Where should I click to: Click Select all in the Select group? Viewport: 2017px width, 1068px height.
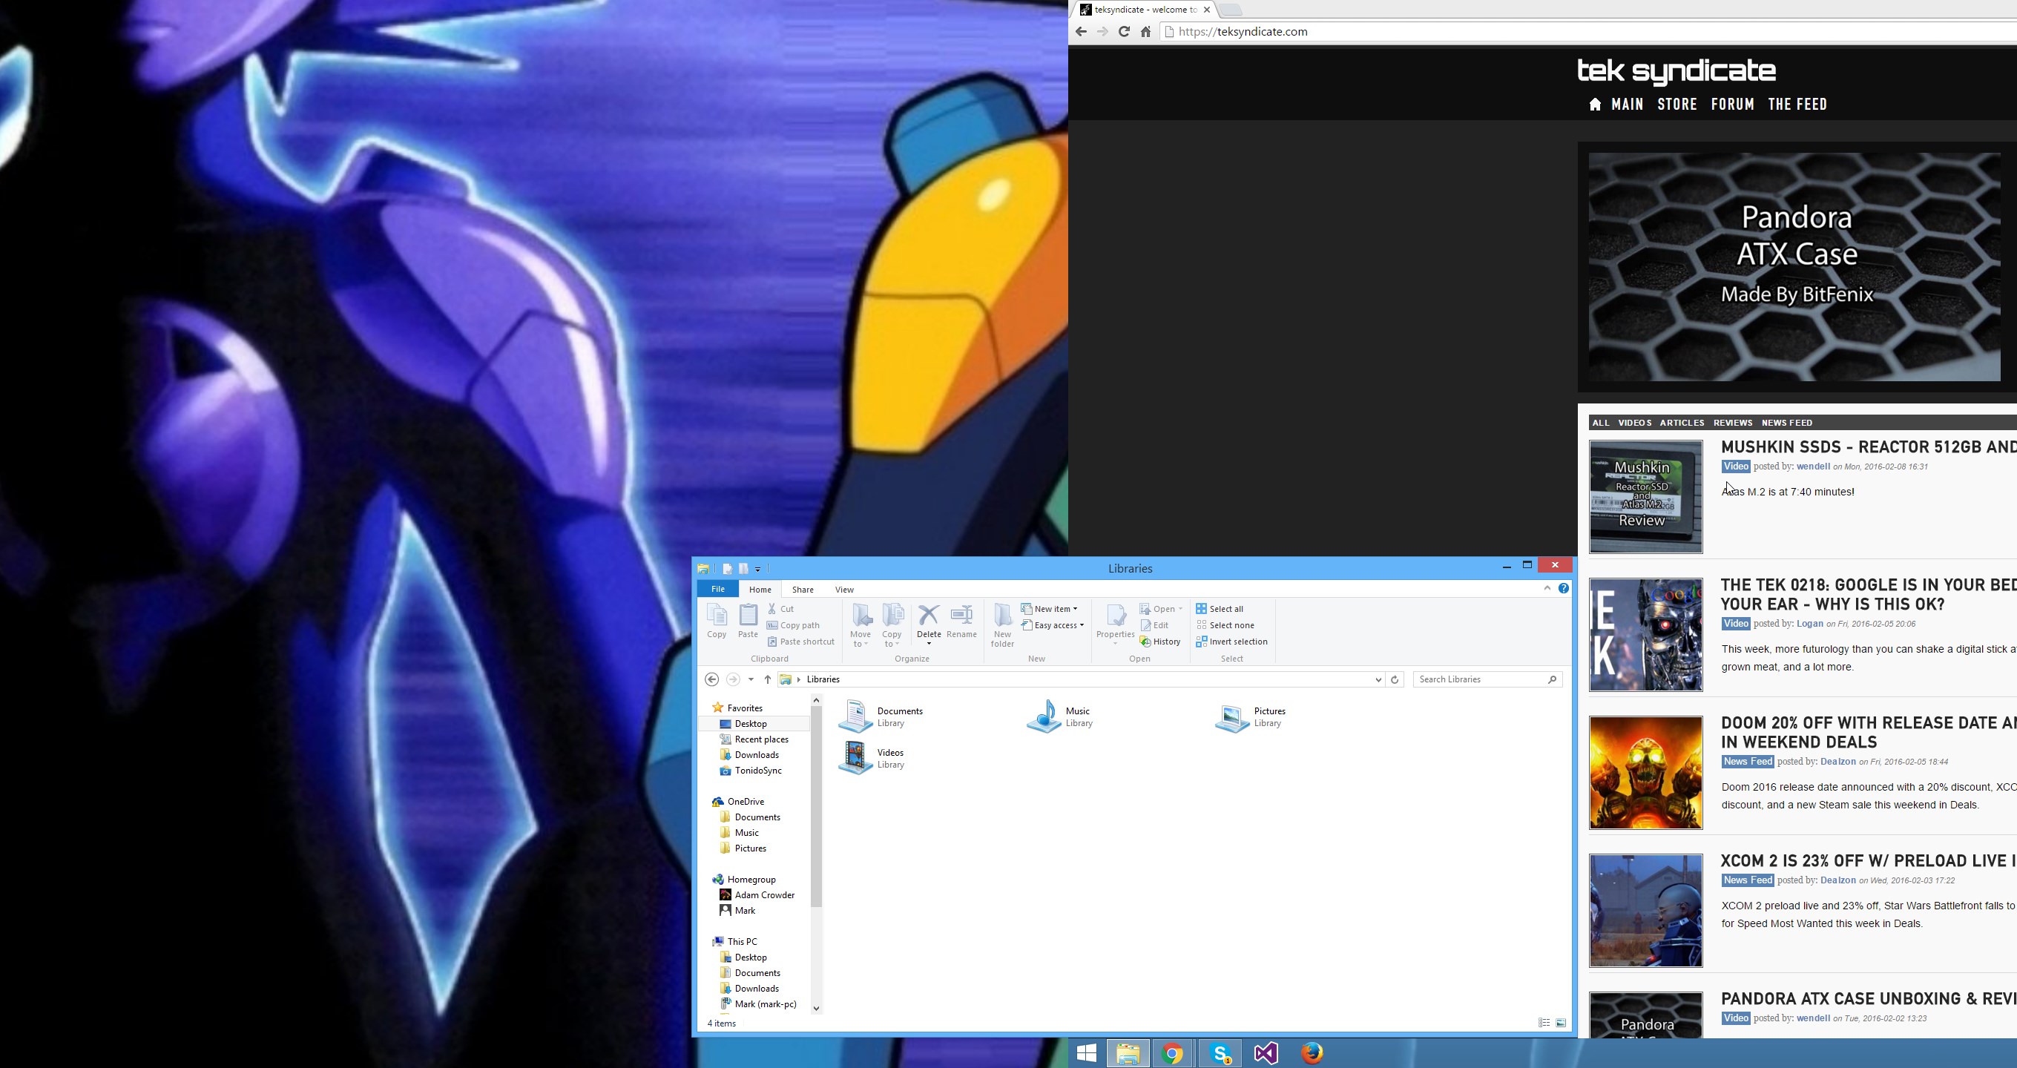click(1219, 608)
